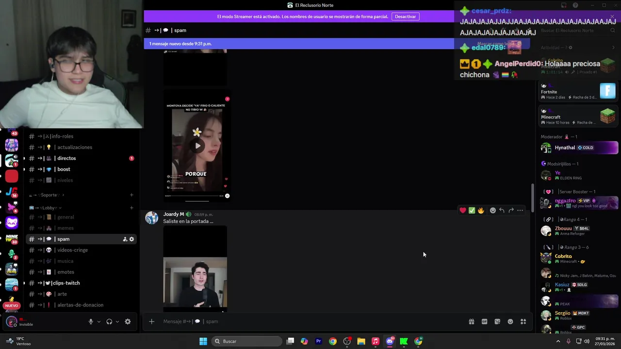Viewport: 621px width, 349px height.
Task: Open the emotes channel
Action: pos(82,272)
